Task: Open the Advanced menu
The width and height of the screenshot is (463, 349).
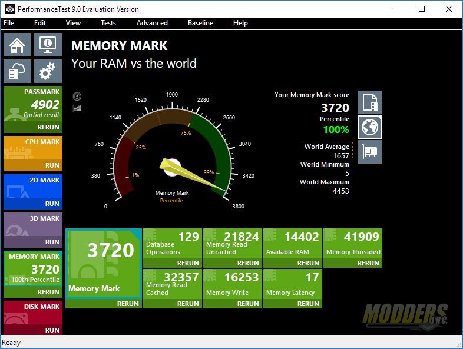Action: coord(152,23)
